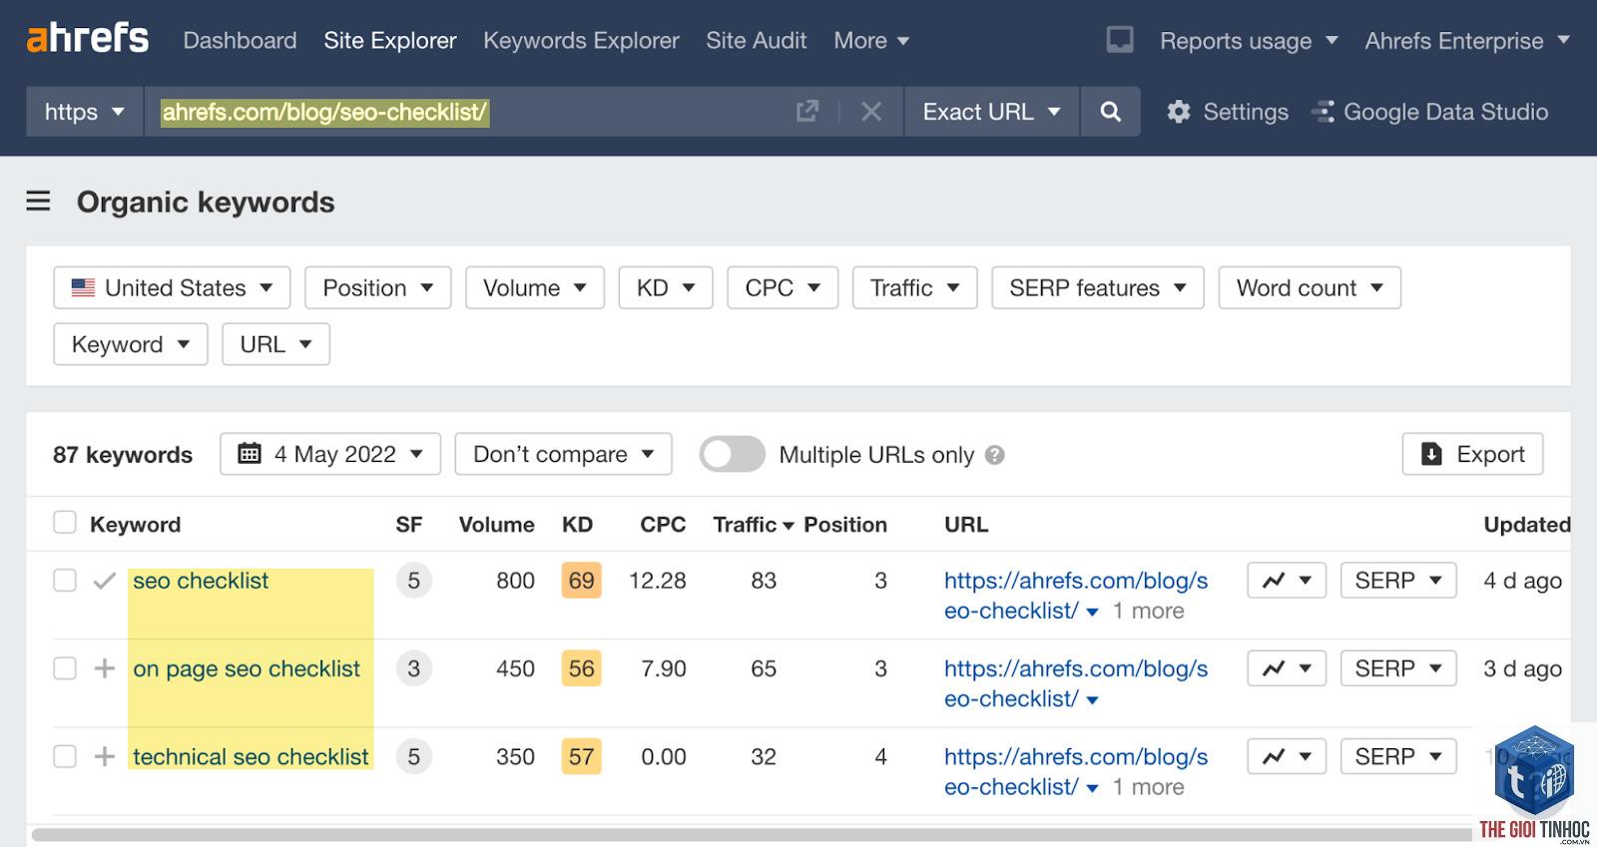The width and height of the screenshot is (1597, 847).
Task: Open Word count filter dropdown
Action: click(x=1310, y=287)
